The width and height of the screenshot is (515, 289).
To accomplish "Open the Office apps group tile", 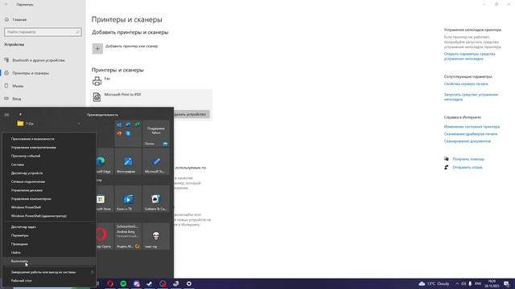I will click(128, 133).
